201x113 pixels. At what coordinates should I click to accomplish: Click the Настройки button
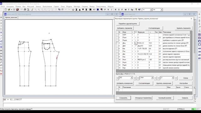click(x=183, y=83)
